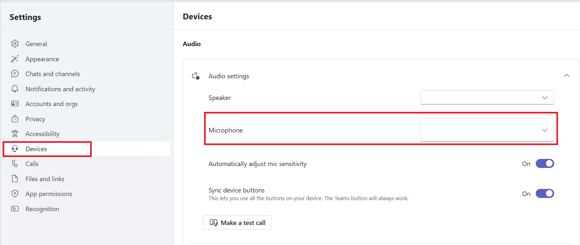Select the Appearance wand icon
The width and height of the screenshot is (580, 245).
coord(15,59)
